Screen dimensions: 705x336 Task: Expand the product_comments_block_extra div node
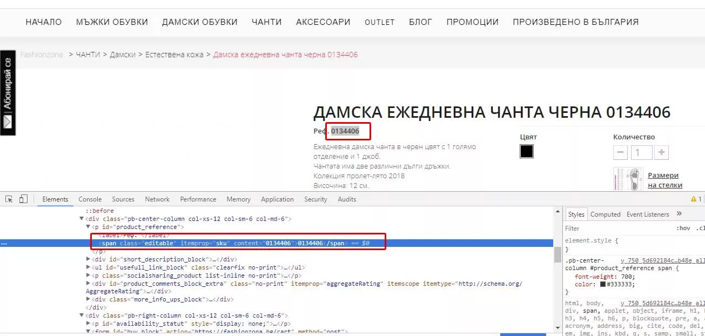click(x=89, y=284)
